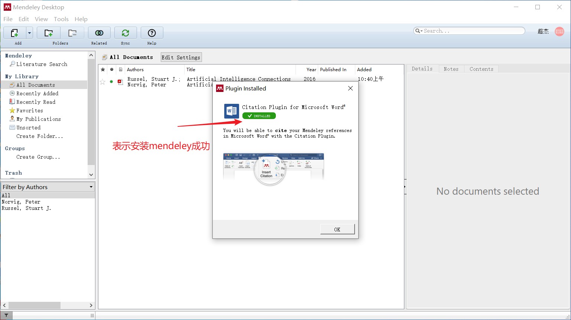
Task: Click the PDF icon of the Russel document
Action: tap(120, 82)
